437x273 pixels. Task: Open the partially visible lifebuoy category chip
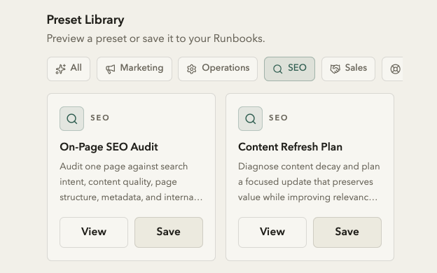point(393,69)
